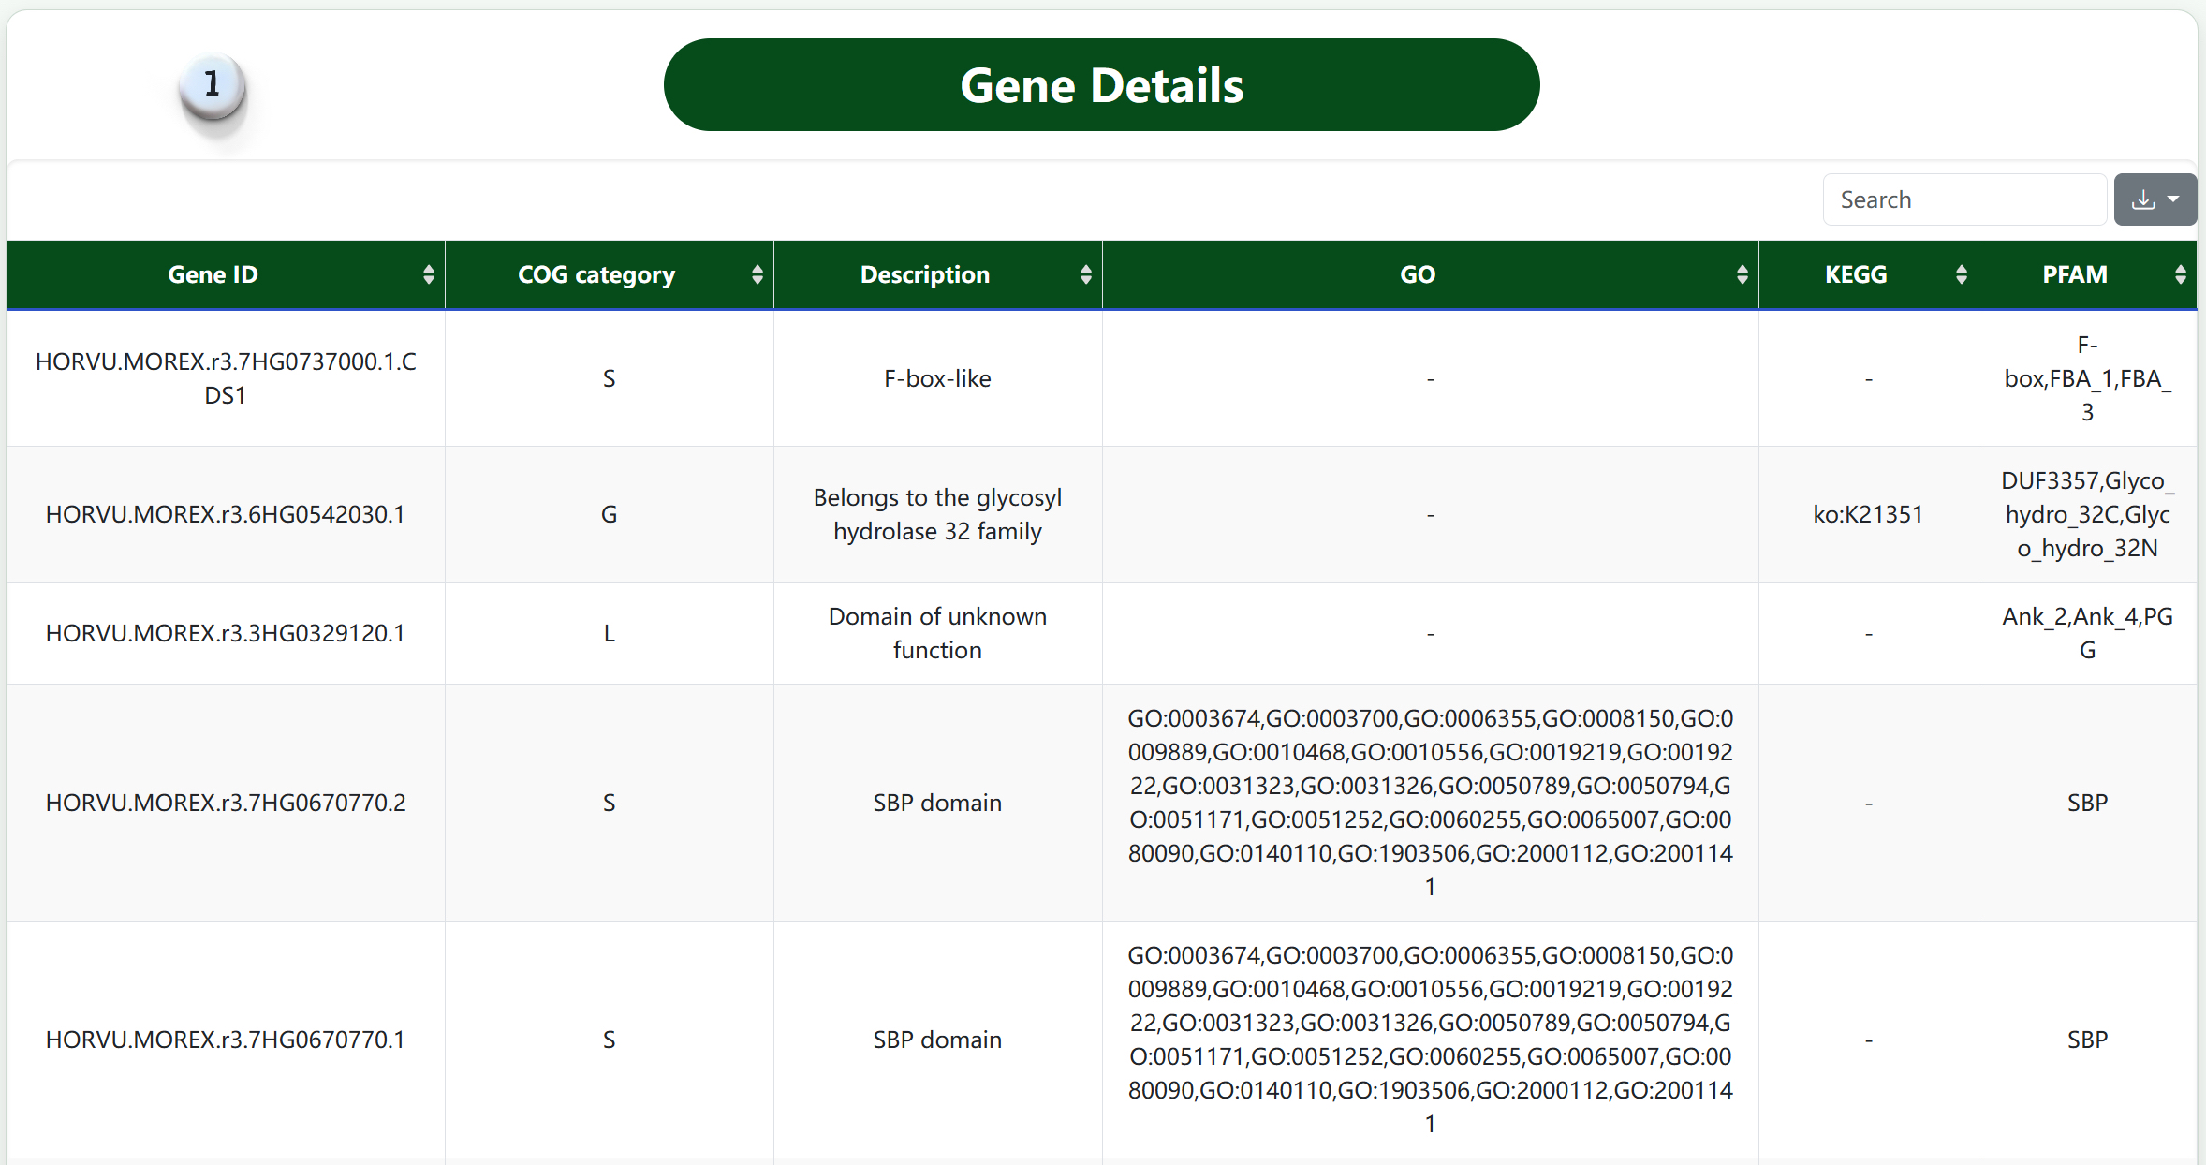This screenshot has width=2206, height=1165.
Task: Select gene HORVU.MOREX.r3.6HG0542030.1 cell
Action: point(226,514)
